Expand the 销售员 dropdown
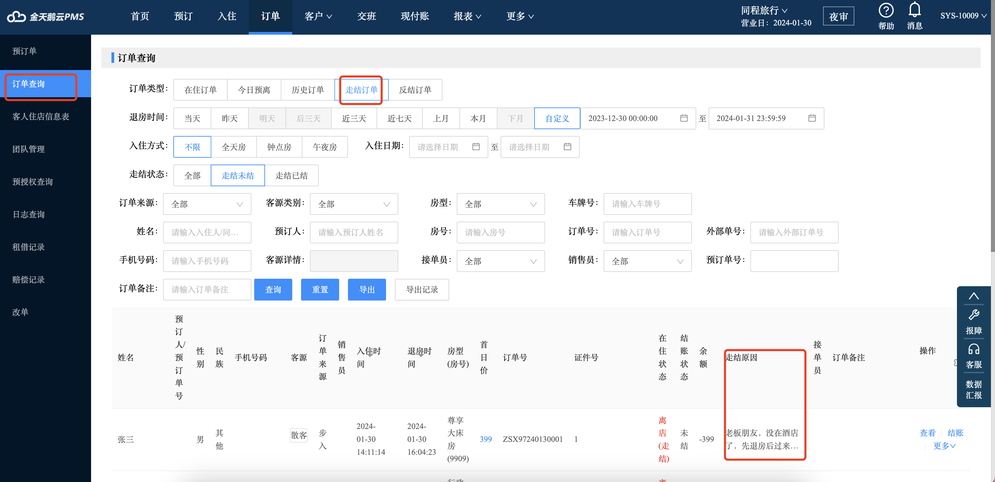This screenshot has width=995, height=482. (x=647, y=261)
